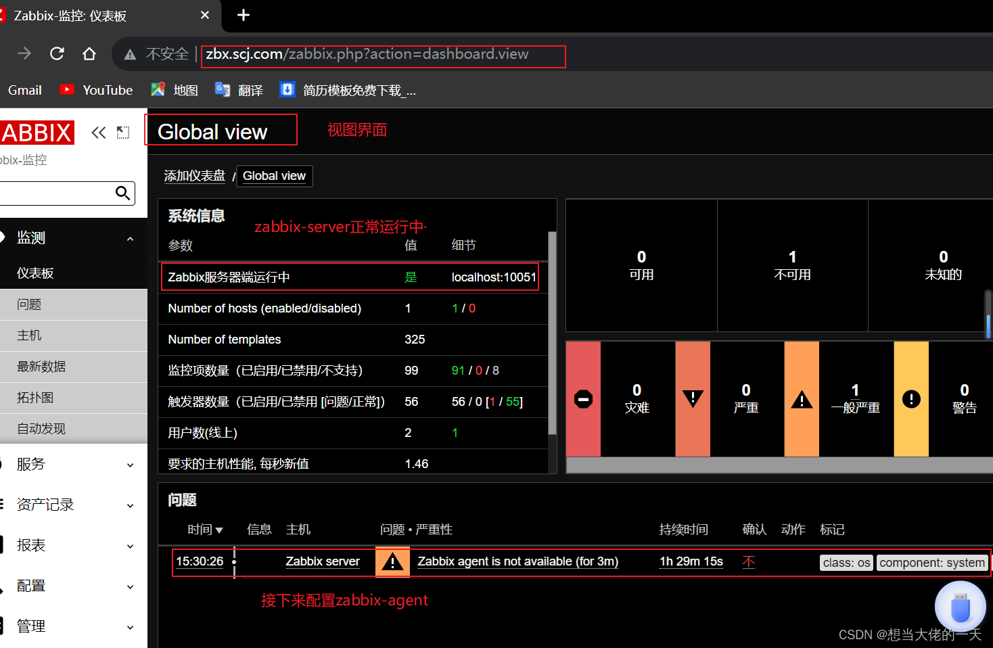Expand the 管理 menu section
Viewport: 993px width, 648px height.
pos(74,627)
